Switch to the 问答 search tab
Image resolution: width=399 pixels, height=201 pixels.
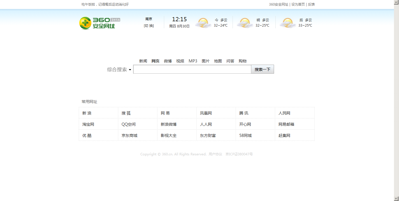pos(230,61)
